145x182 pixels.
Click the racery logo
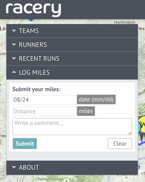coord(33,10)
